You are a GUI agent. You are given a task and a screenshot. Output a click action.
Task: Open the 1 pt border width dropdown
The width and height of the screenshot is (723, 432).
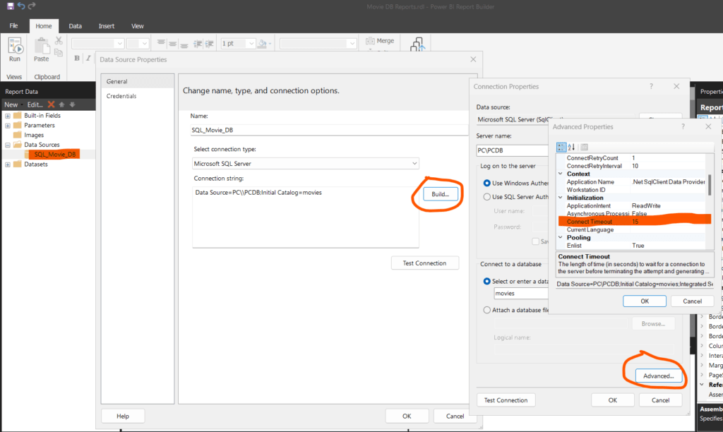pos(251,43)
